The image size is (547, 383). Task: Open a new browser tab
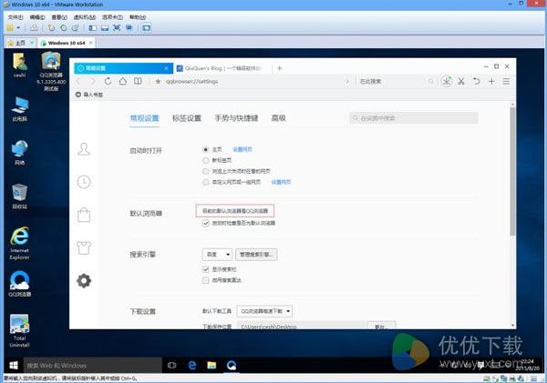click(x=280, y=68)
